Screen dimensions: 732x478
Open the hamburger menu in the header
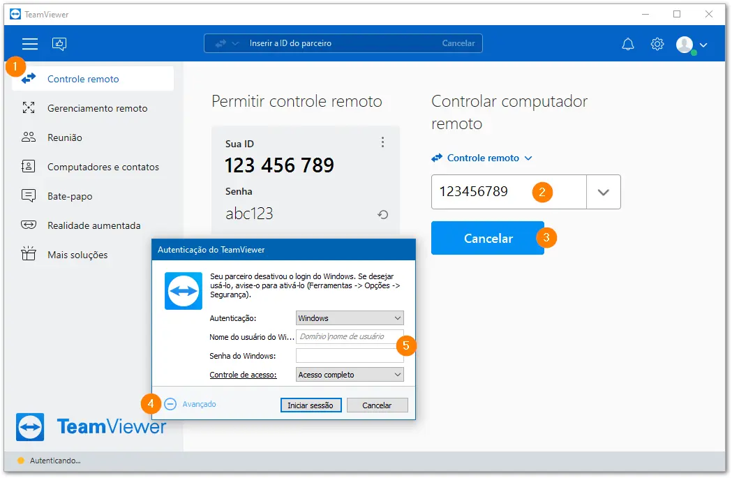pyautogui.click(x=30, y=44)
